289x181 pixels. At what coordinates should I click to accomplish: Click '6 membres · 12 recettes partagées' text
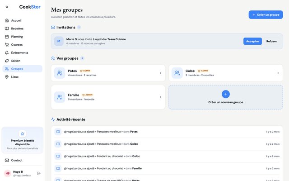(85, 43)
